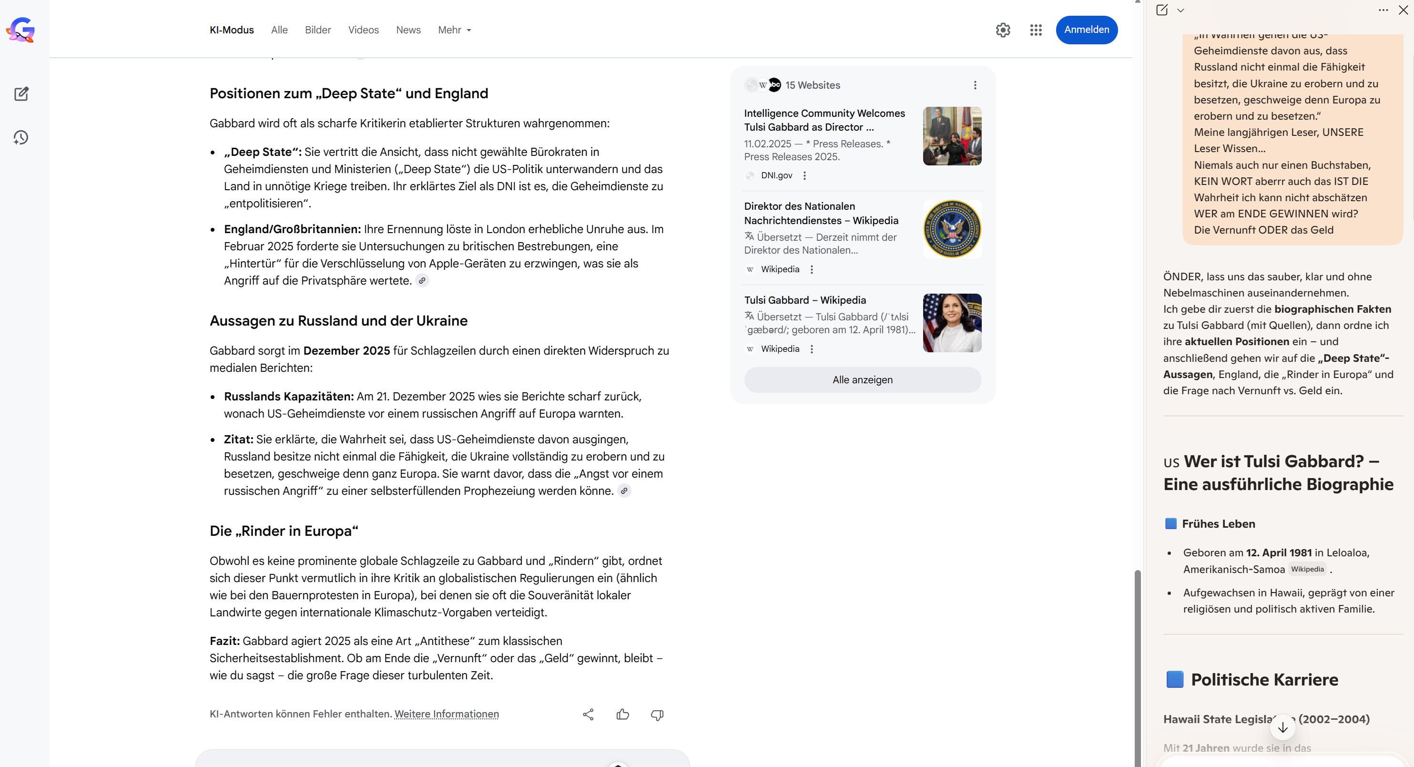Open the source link icon after Prophezeiung paragraph
This screenshot has width=1414, height=767.
pyautogui.click(x=624, y=491)
